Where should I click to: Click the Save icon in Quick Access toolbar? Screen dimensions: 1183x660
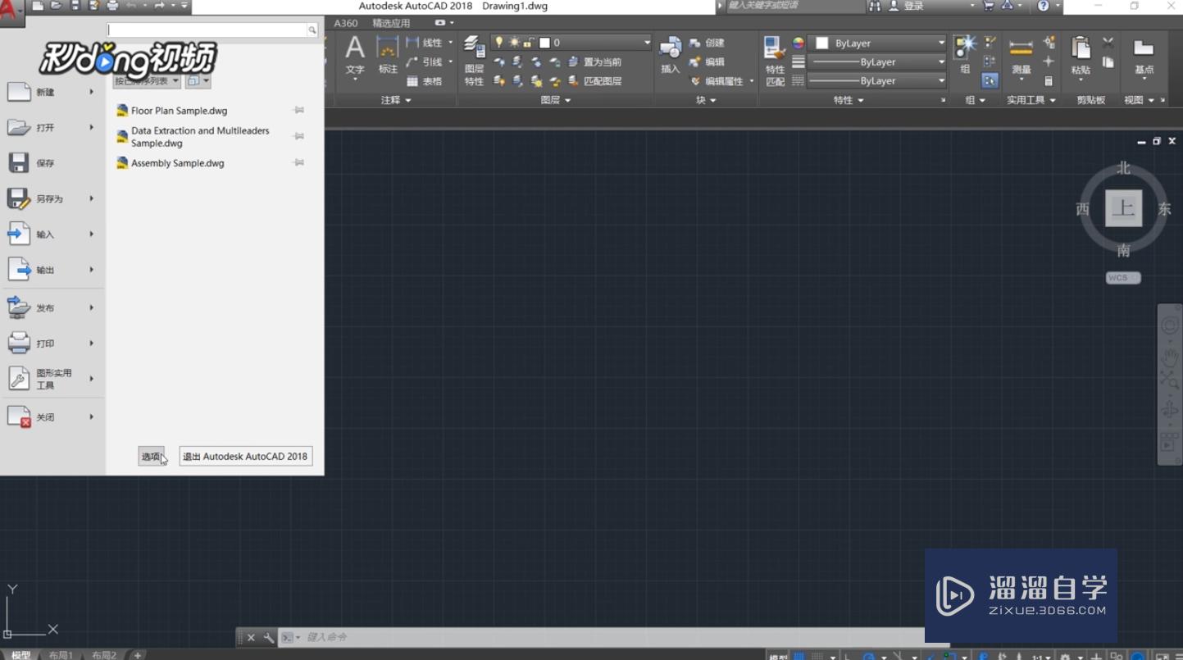pos(75,6)
